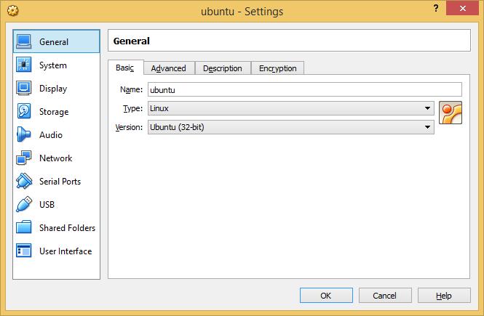Open the Help button
This screenshot has width=484, height=316.
point(444,296)
